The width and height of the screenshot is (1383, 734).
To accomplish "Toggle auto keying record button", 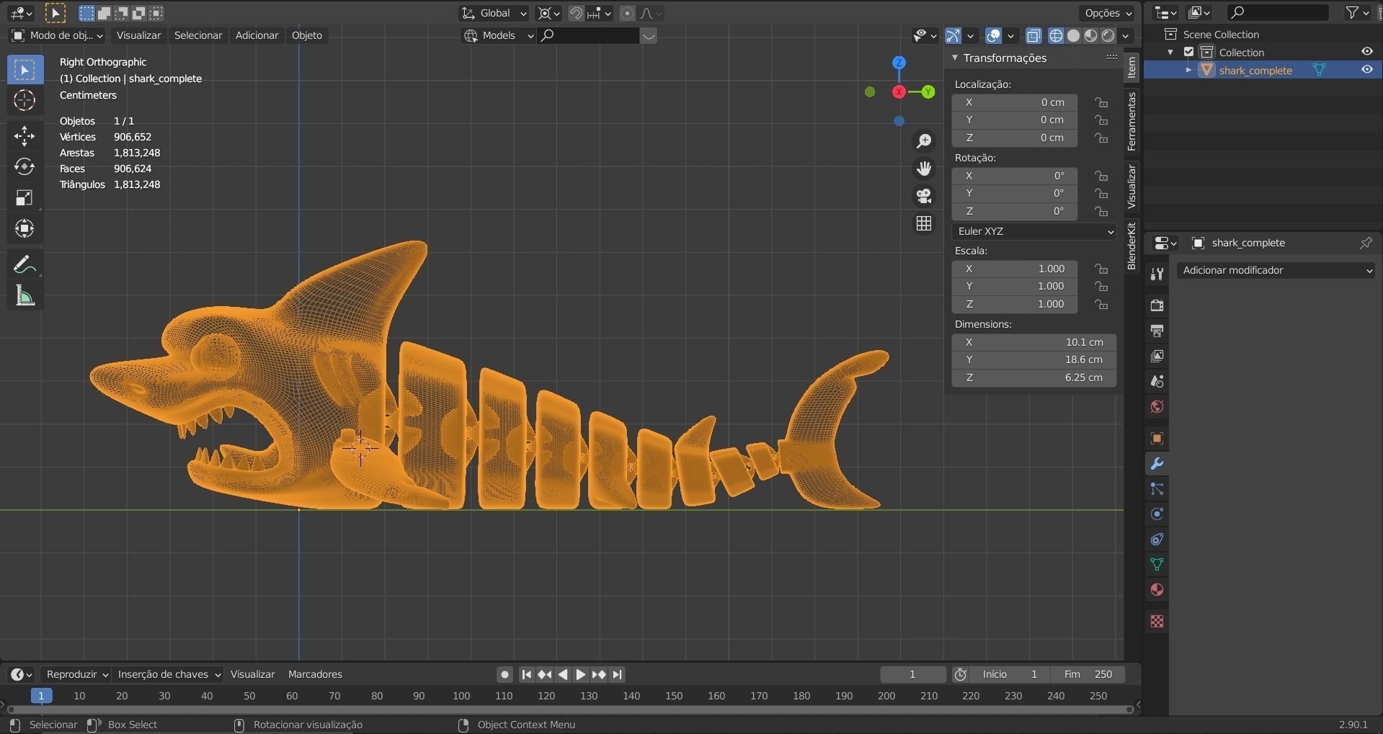I will click(x=504, y=674).
